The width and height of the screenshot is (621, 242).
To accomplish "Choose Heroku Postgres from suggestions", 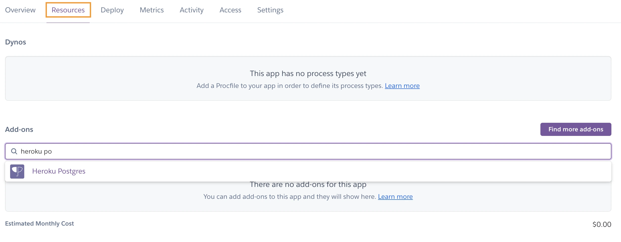I will [308, 172].
